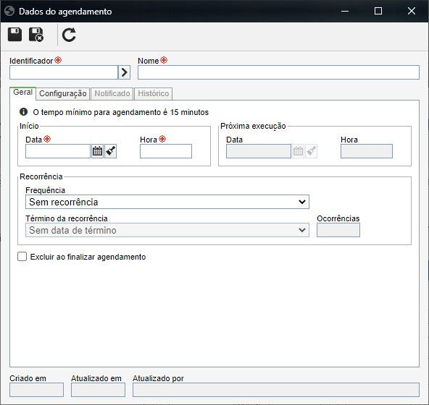
Task: Open the Notificado tab
Action: pos(112,94)
